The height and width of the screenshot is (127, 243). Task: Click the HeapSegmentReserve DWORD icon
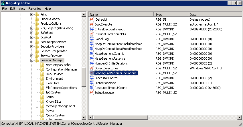point(92,58)
